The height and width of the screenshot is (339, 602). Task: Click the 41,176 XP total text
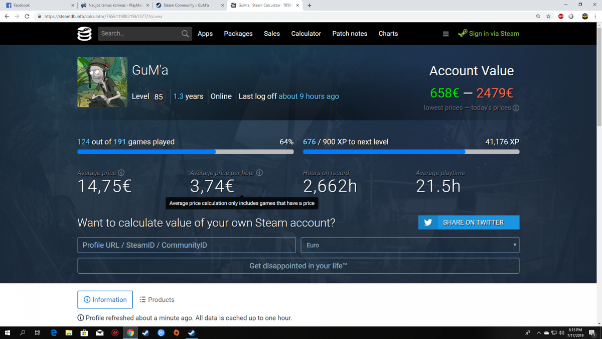[502, 142]
